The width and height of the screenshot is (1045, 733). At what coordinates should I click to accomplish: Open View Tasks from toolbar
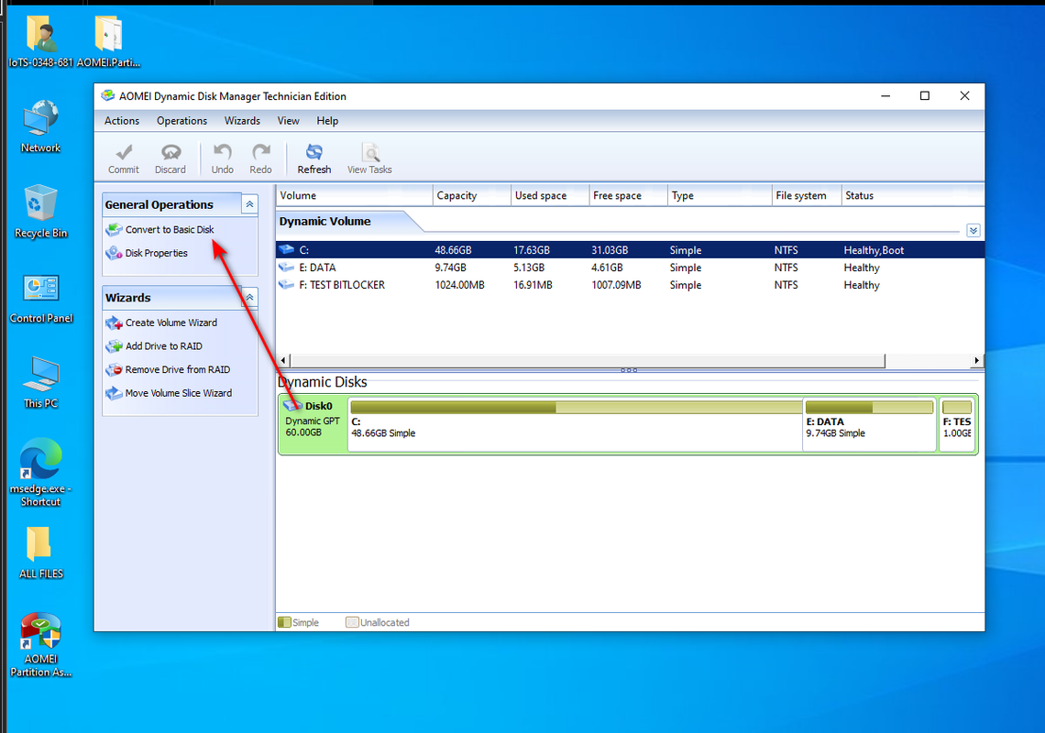[369, 159]
